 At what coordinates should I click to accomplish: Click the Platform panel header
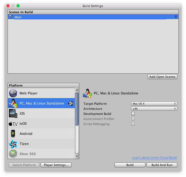tap(43, 85)
